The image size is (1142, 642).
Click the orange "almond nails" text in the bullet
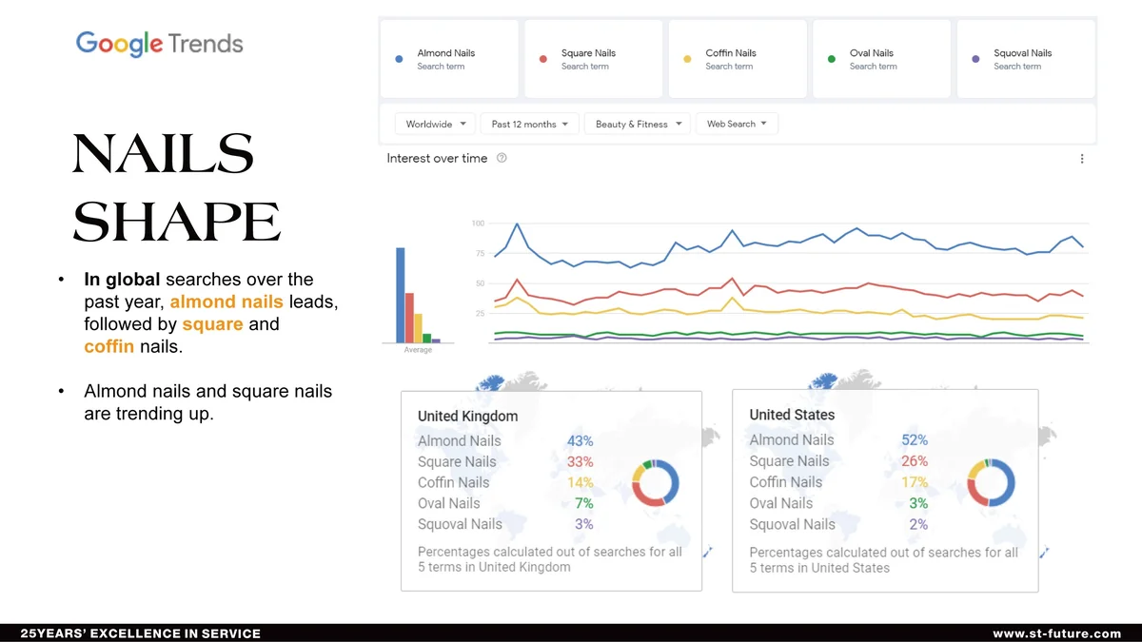pyautogui.click(x=226, y=302)
